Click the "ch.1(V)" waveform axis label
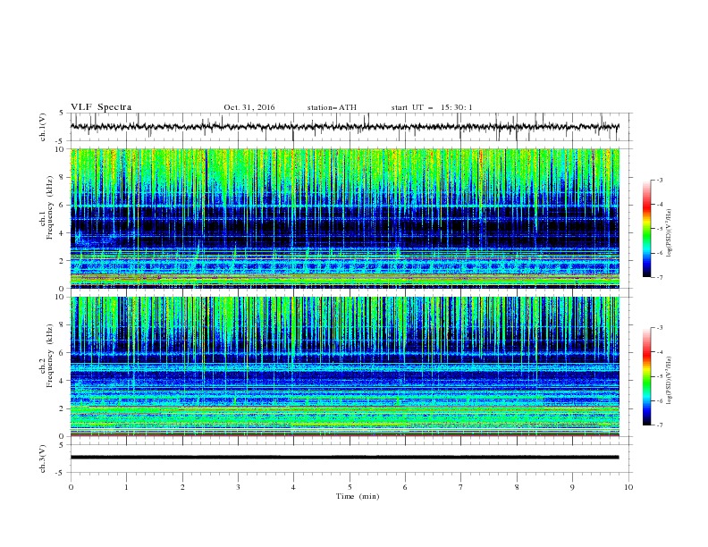This screenshot has width=708, height=547. coord(43,127)
